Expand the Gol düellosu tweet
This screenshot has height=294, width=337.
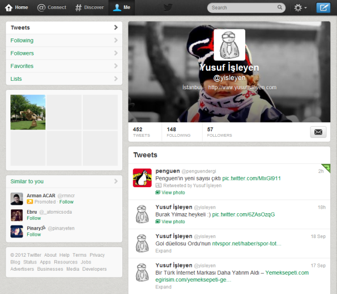pyautogui.click(x=163, y=250)
